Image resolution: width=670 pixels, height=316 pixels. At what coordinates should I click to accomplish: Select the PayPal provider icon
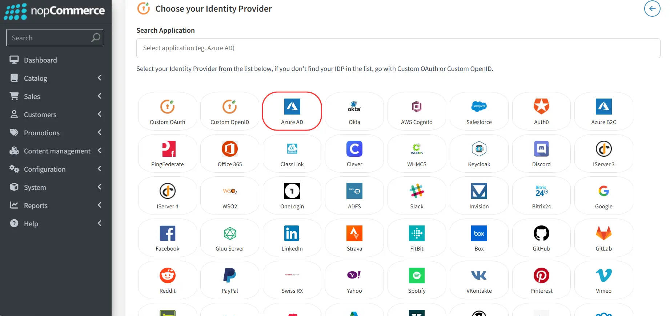[x=230, y=275]
